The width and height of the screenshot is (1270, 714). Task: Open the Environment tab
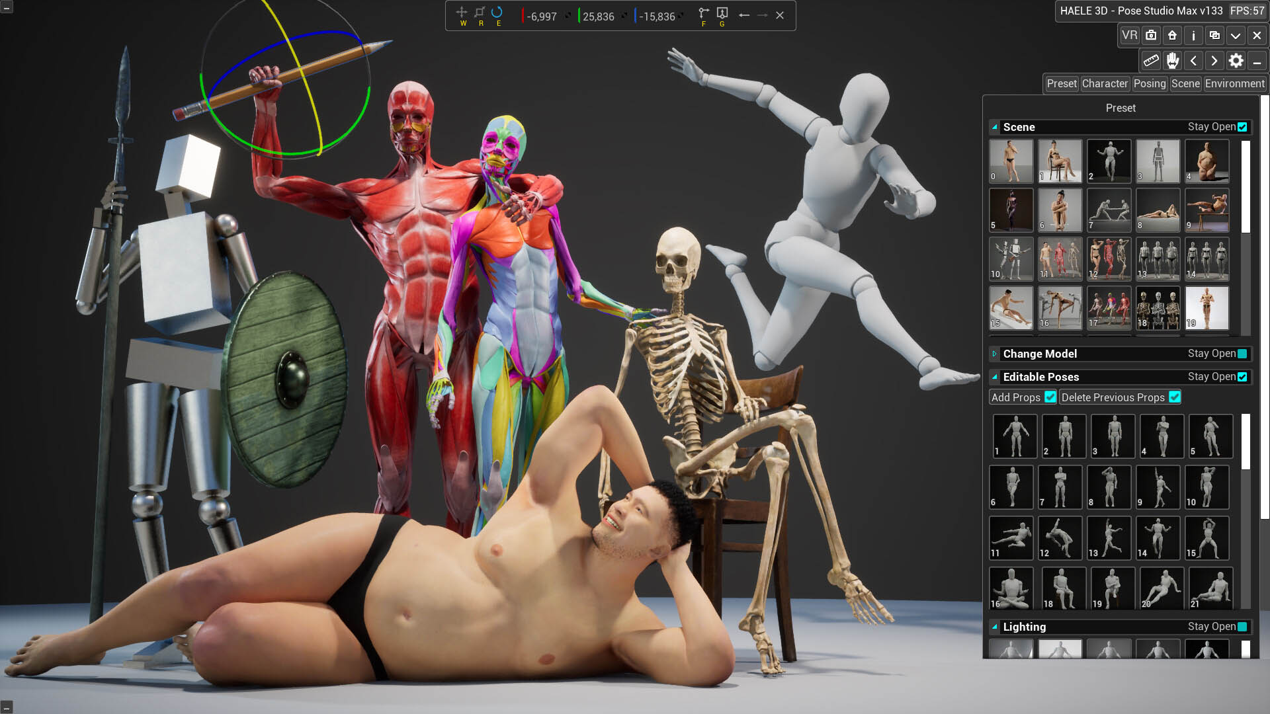click(x=1234, y=84)
